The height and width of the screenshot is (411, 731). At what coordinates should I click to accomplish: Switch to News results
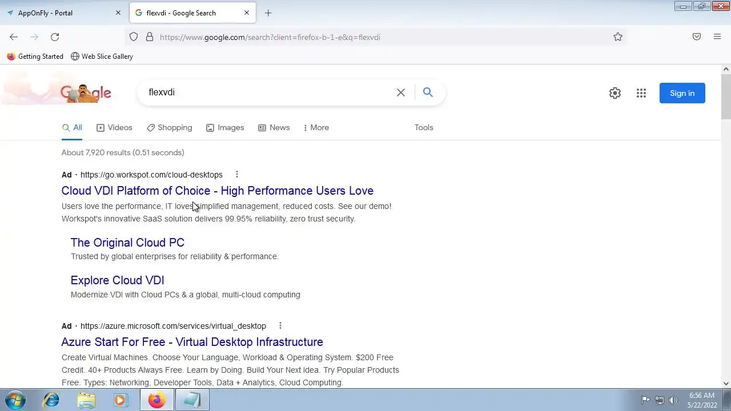[274, 128]
